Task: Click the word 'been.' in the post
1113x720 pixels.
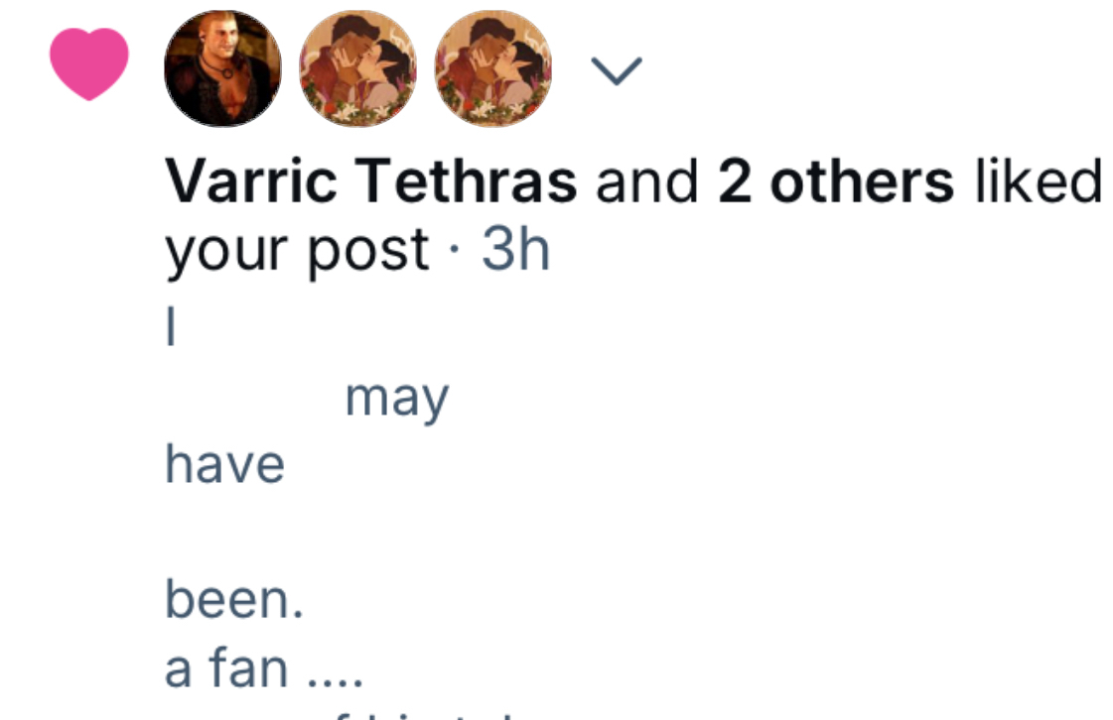Action: (x=233, y=600)
